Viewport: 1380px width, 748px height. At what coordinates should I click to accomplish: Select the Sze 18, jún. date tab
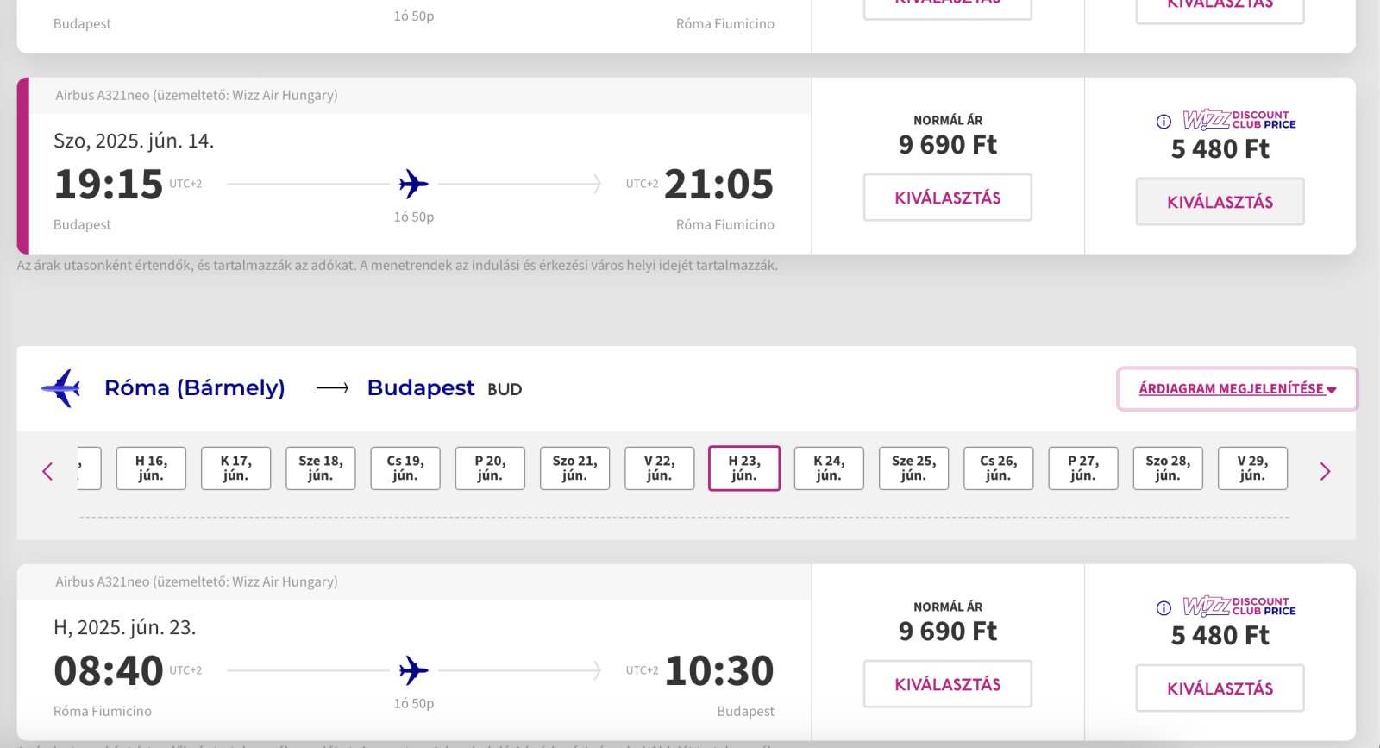coord(321,468)
